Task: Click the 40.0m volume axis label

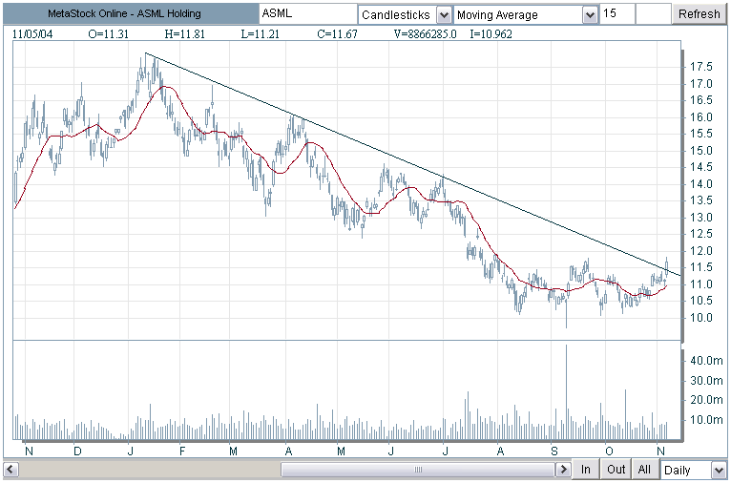Action: (706, 361)
